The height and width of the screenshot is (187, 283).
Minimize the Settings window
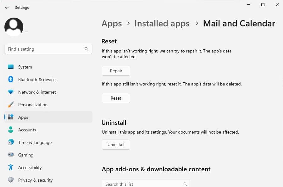click(x=248, y=5)
